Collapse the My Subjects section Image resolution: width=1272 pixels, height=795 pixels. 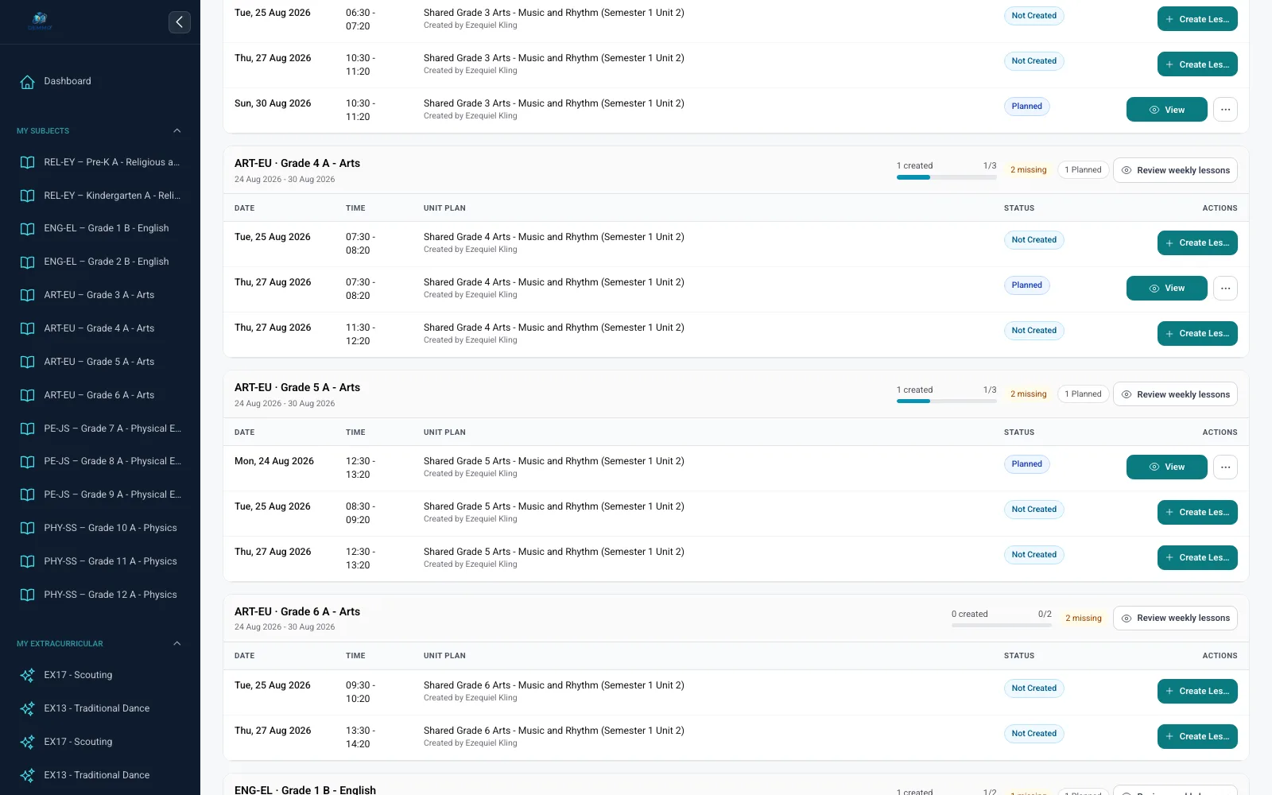[x=177, y=130]
